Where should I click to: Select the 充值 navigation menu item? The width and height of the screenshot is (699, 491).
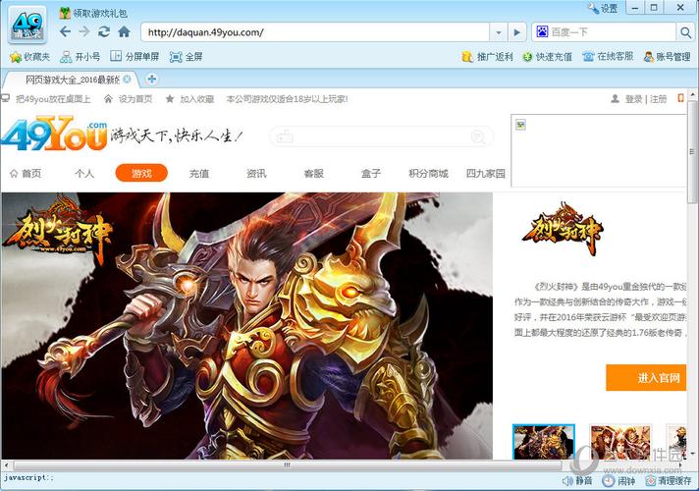pos(199,173)
